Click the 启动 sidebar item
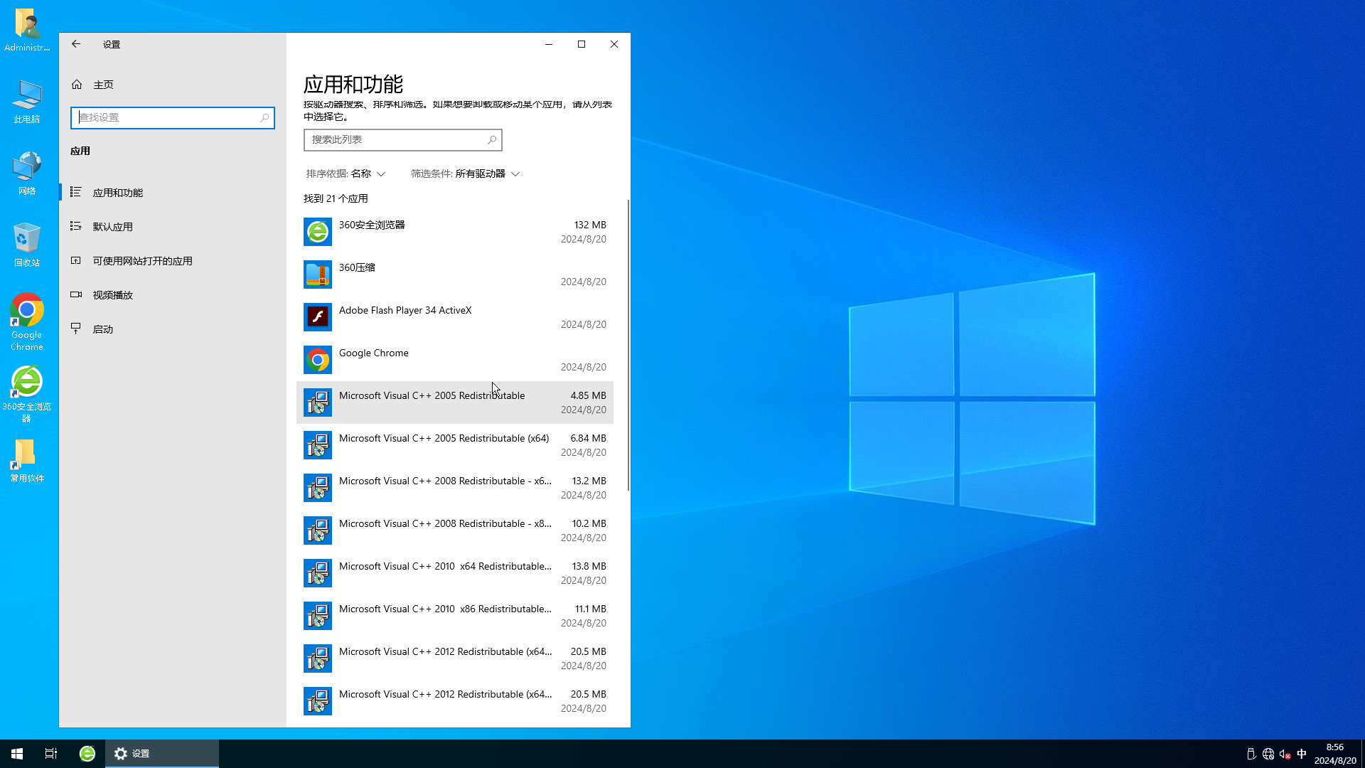Image resolution: width=1365 pixels, height=768 pixels. [x=102, y=329]
